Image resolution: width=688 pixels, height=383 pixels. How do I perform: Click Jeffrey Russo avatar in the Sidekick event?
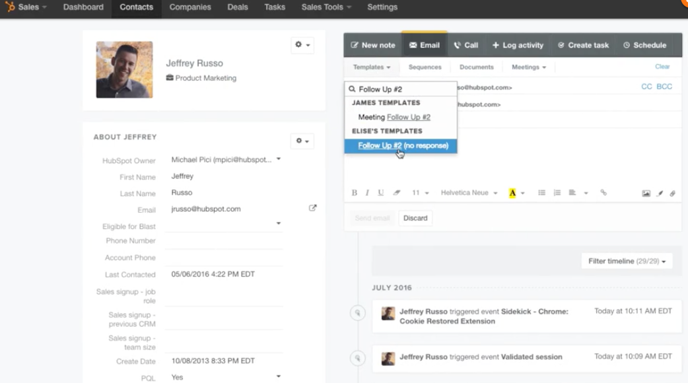[388, 313]
